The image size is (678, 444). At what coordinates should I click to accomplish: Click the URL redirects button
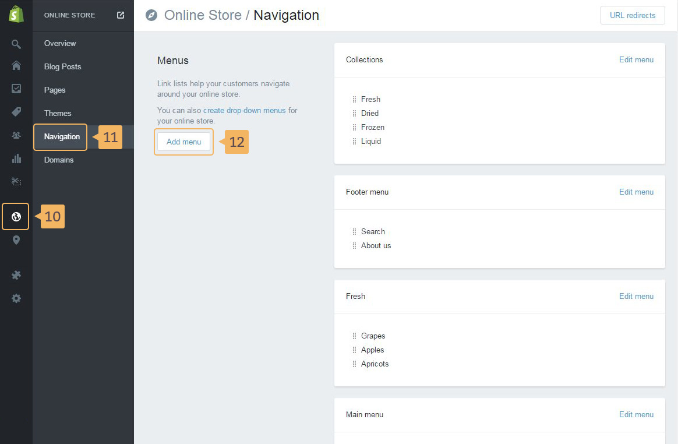coord(632,16)
